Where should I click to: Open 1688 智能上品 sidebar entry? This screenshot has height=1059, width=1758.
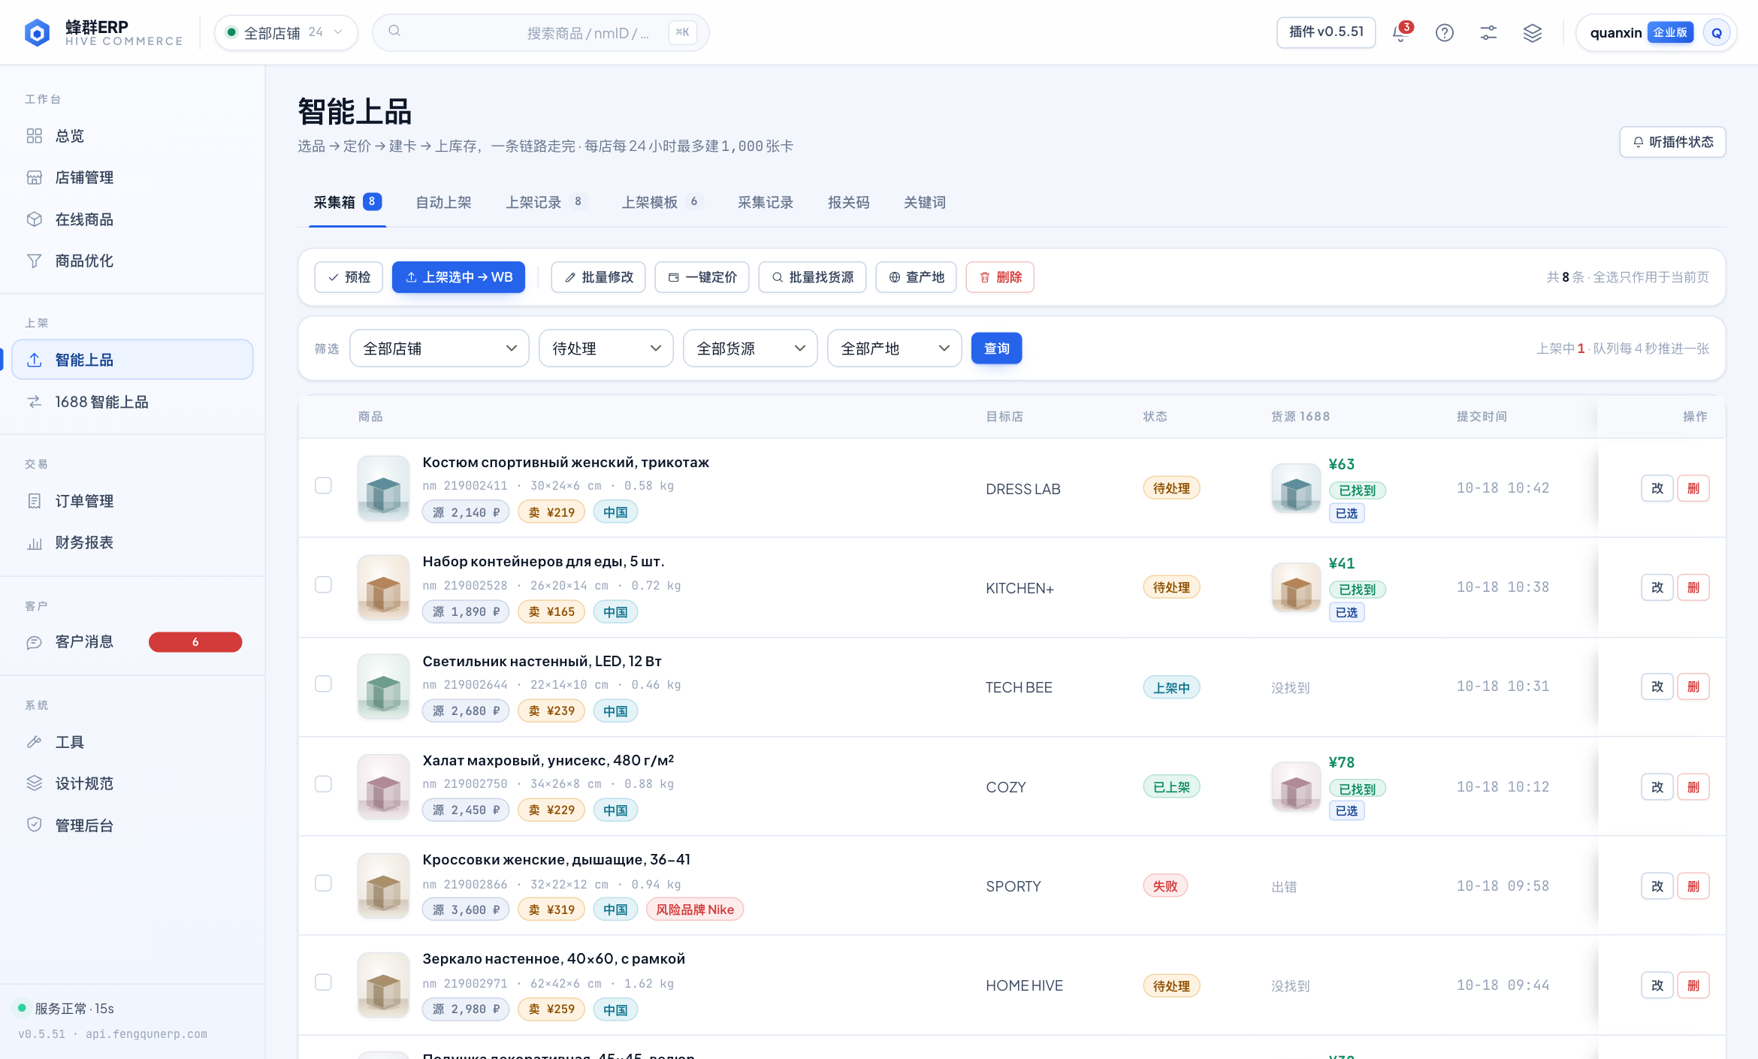(x=132, y=402)
